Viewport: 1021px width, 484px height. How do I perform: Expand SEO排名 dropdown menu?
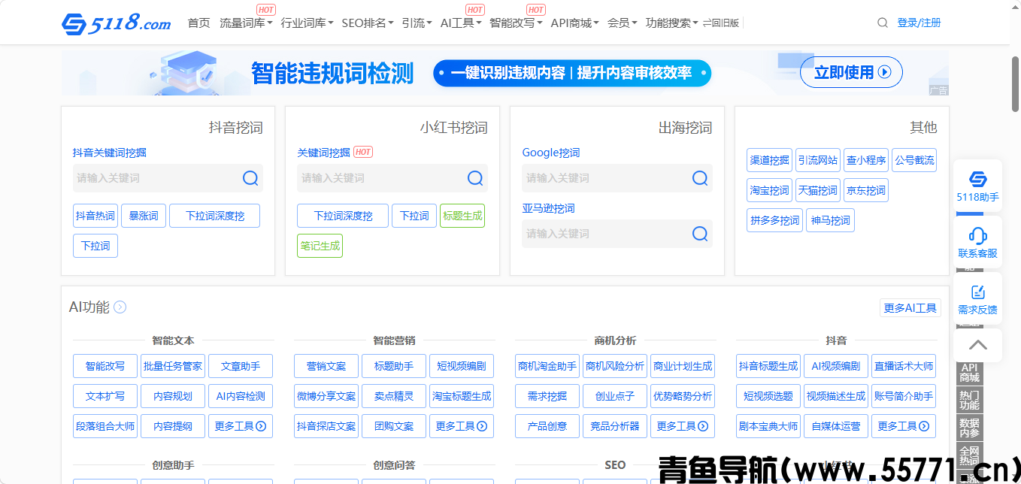point(368,23)
